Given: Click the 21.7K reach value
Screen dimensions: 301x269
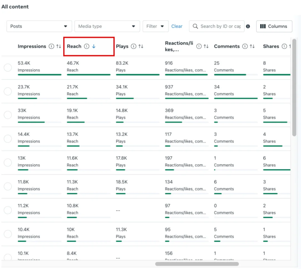Looking at the screenshot, I should [x=72, y=87].
